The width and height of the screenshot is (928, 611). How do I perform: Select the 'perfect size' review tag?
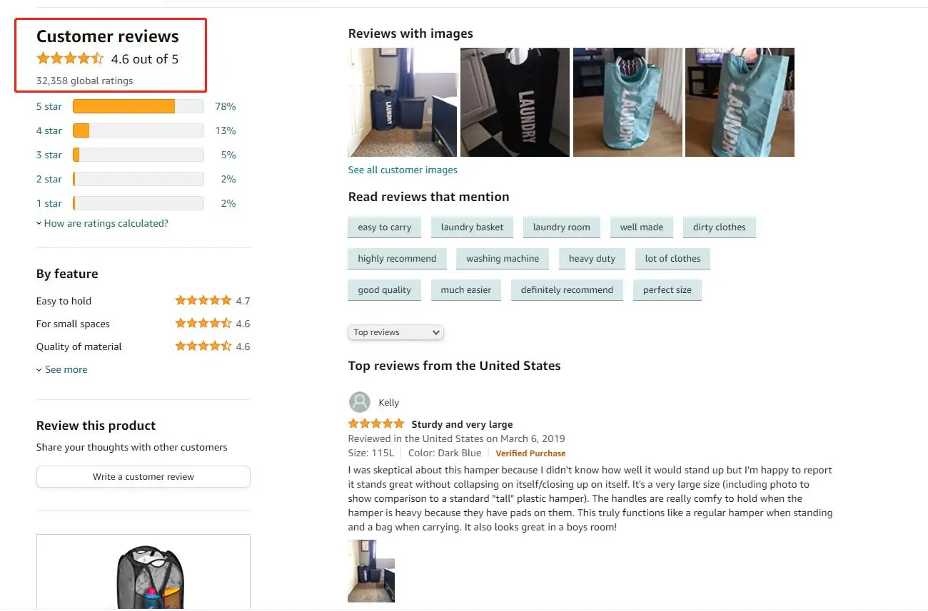click(667, 290)
